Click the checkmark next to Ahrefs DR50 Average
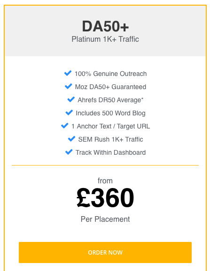Viewport: 210px width, 271px height. pyautogui.click(x=71, y=99)
